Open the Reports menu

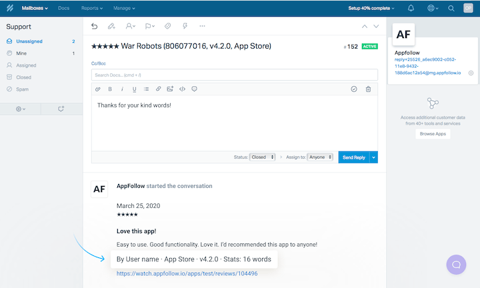[x=92, y=8]
